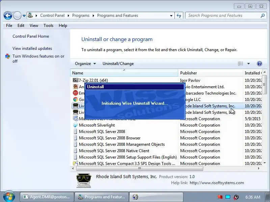The height and width of the screenshot is (202, 270).
Task: Select Microsoft SQL Server 2008 Browser
Action: pyautogui.click(x=110, y=138)
